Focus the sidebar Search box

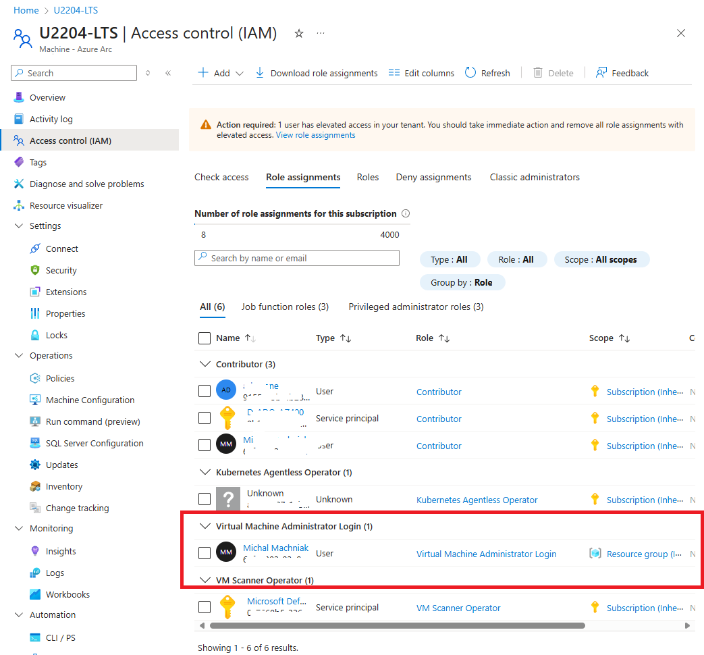[x=74, y=73]
